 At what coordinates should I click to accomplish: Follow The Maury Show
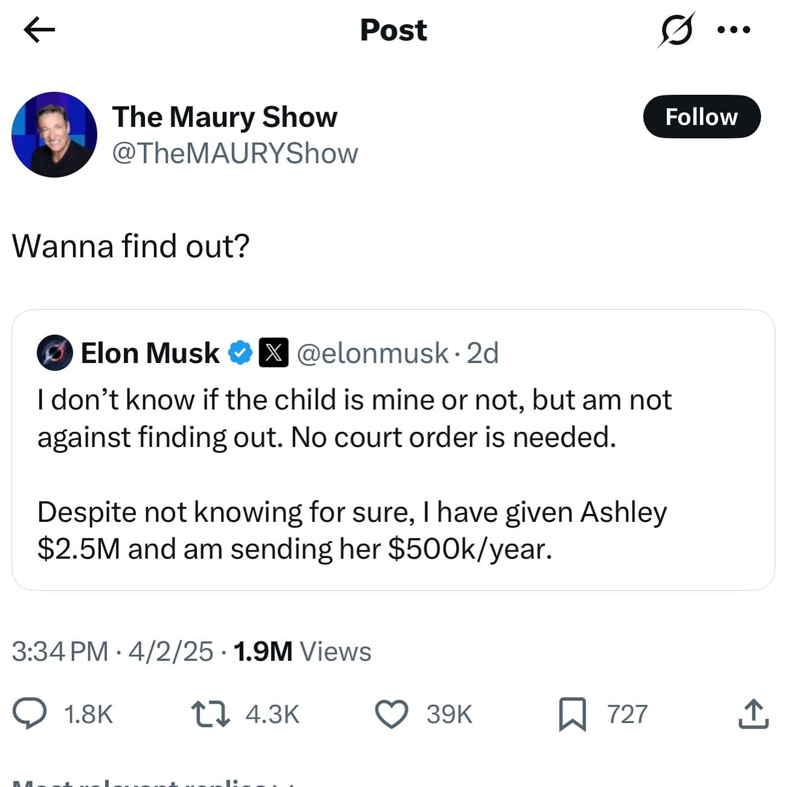(x=701, y=117)
